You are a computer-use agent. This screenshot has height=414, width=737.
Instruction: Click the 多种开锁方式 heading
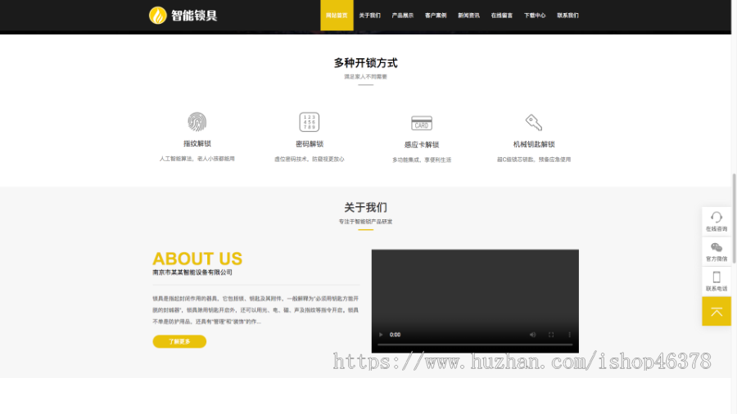(x=366, y=63)
